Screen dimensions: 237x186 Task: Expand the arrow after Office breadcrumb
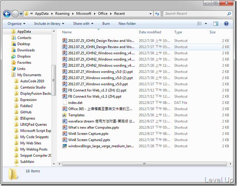click(111, 14)
